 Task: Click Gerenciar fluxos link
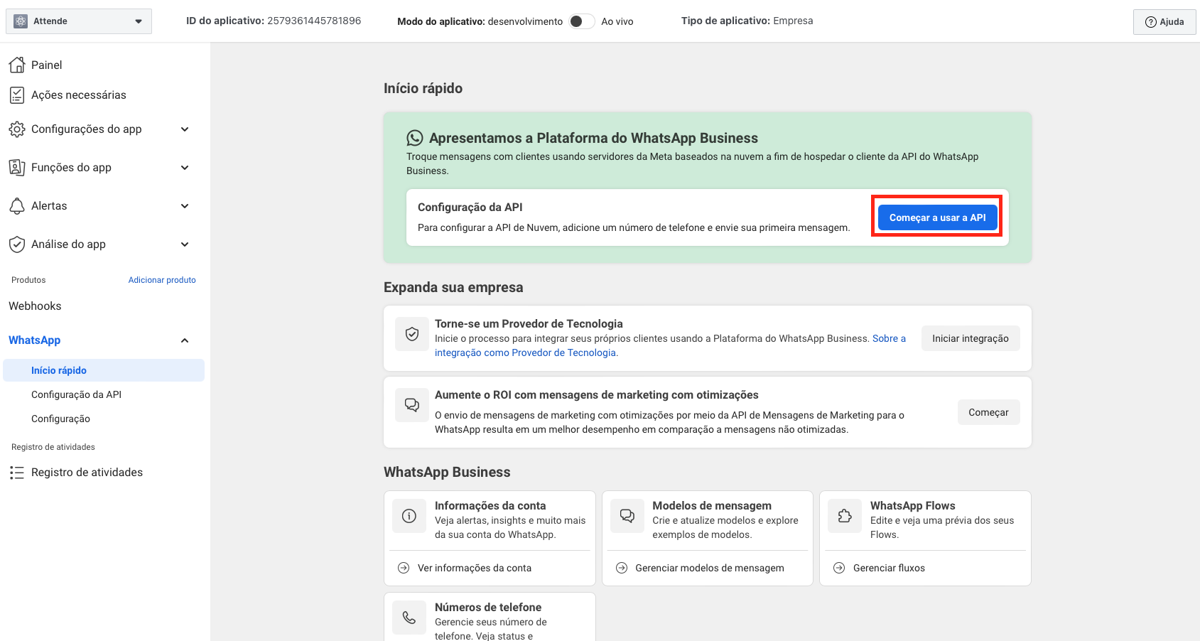pos(889,568)
